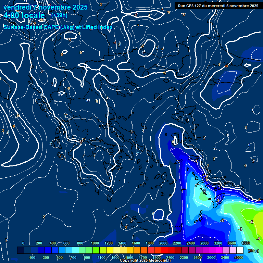Click the '-2' lifted index contour label

[x=222, y=220]
